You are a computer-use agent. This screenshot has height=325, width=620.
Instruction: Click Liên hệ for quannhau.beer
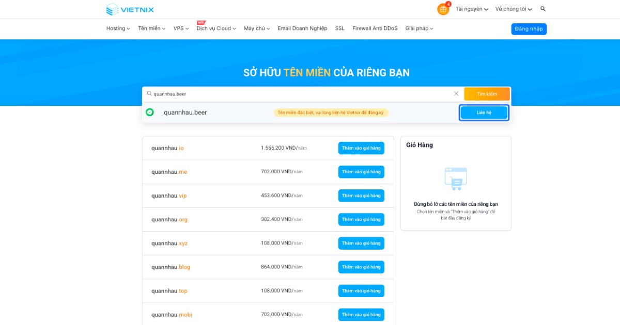point(484,112)
